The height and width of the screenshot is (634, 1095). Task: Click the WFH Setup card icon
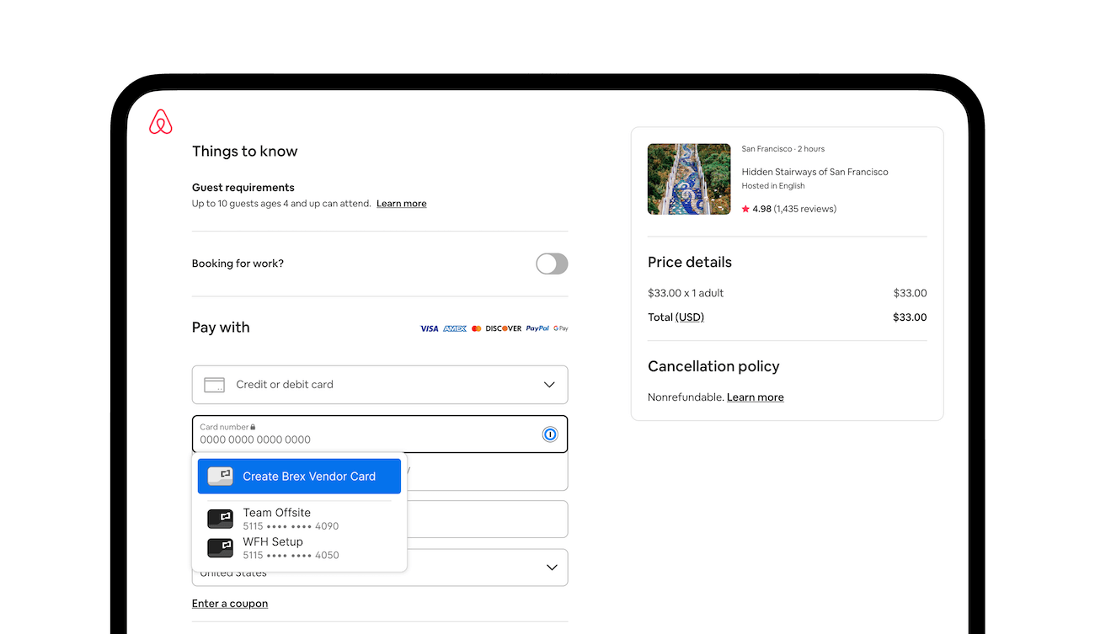[x=221, y=548]
